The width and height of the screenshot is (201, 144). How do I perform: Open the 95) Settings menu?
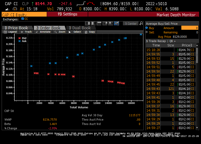click(x=67, y=14)
